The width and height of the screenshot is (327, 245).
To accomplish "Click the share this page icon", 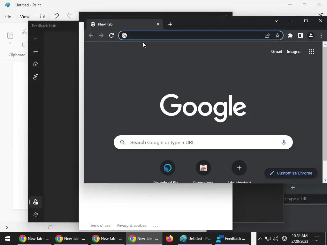I will (267, 36).
